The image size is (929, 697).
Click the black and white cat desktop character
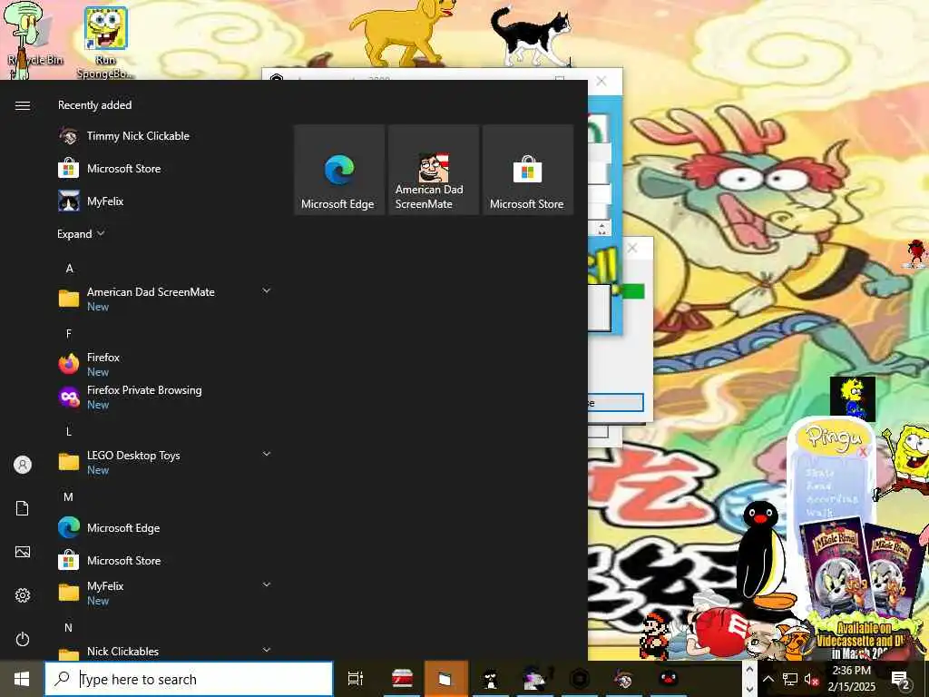pos(530,35)
